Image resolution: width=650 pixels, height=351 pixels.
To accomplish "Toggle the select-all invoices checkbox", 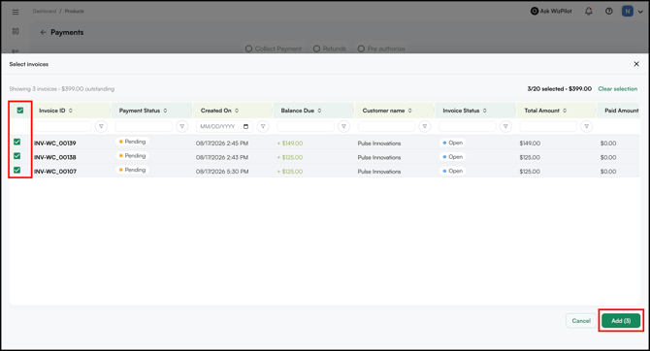I will 20,111.
